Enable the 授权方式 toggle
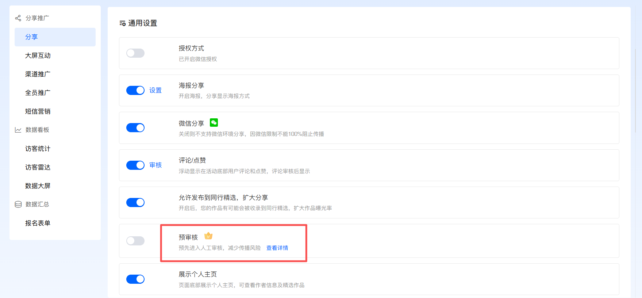 click(x=135, y=53)
